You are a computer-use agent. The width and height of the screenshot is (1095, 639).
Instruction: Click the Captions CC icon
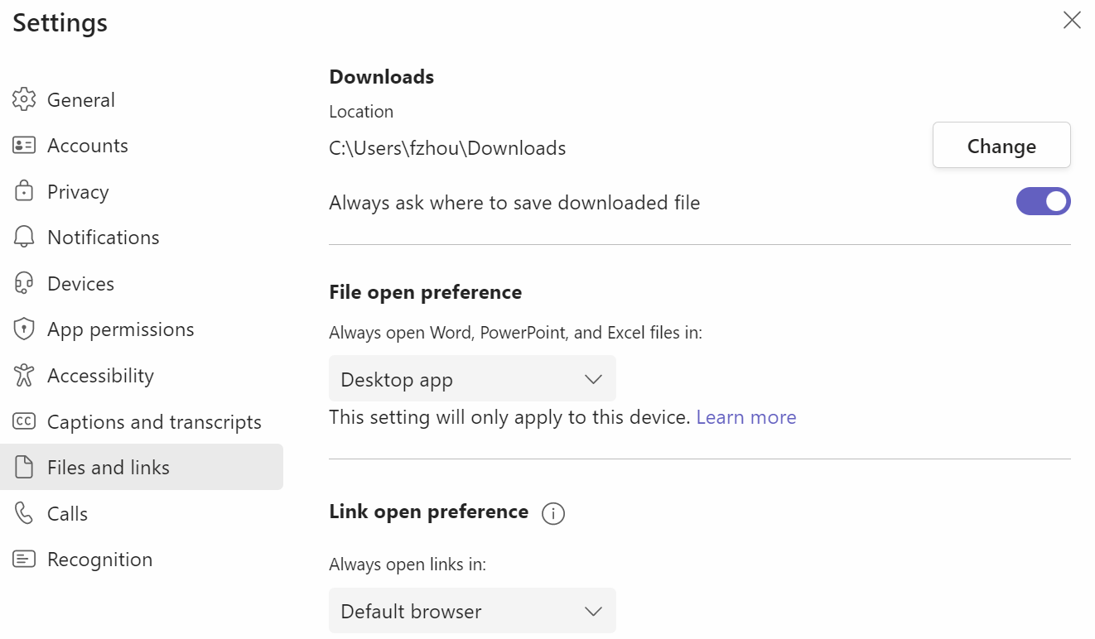(24, 421)
